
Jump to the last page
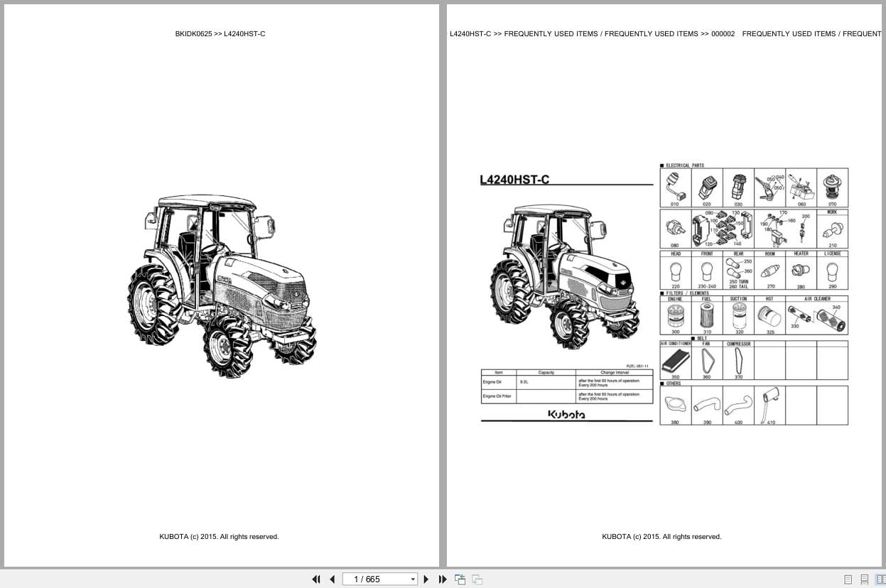click(x=443, y=579)
